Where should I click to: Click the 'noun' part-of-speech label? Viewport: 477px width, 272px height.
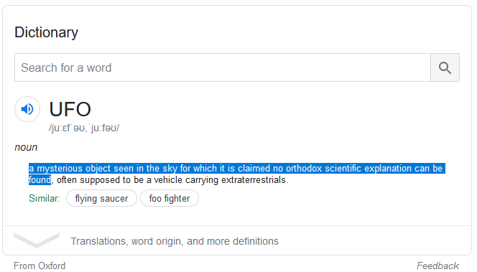point(26,147)
